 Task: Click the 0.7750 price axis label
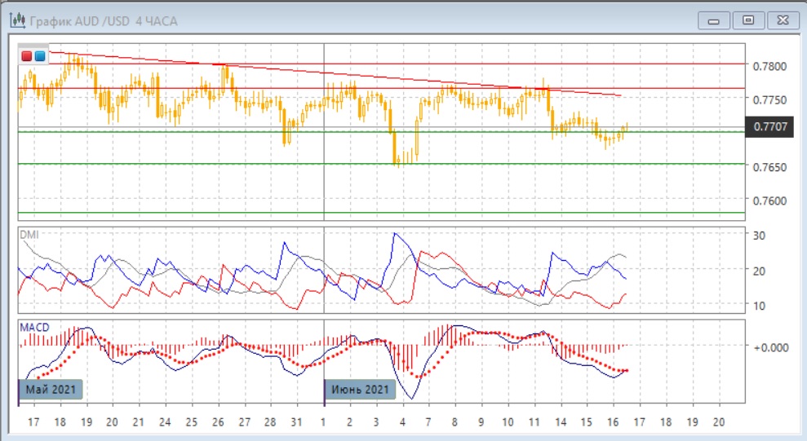tap(769, 99)
